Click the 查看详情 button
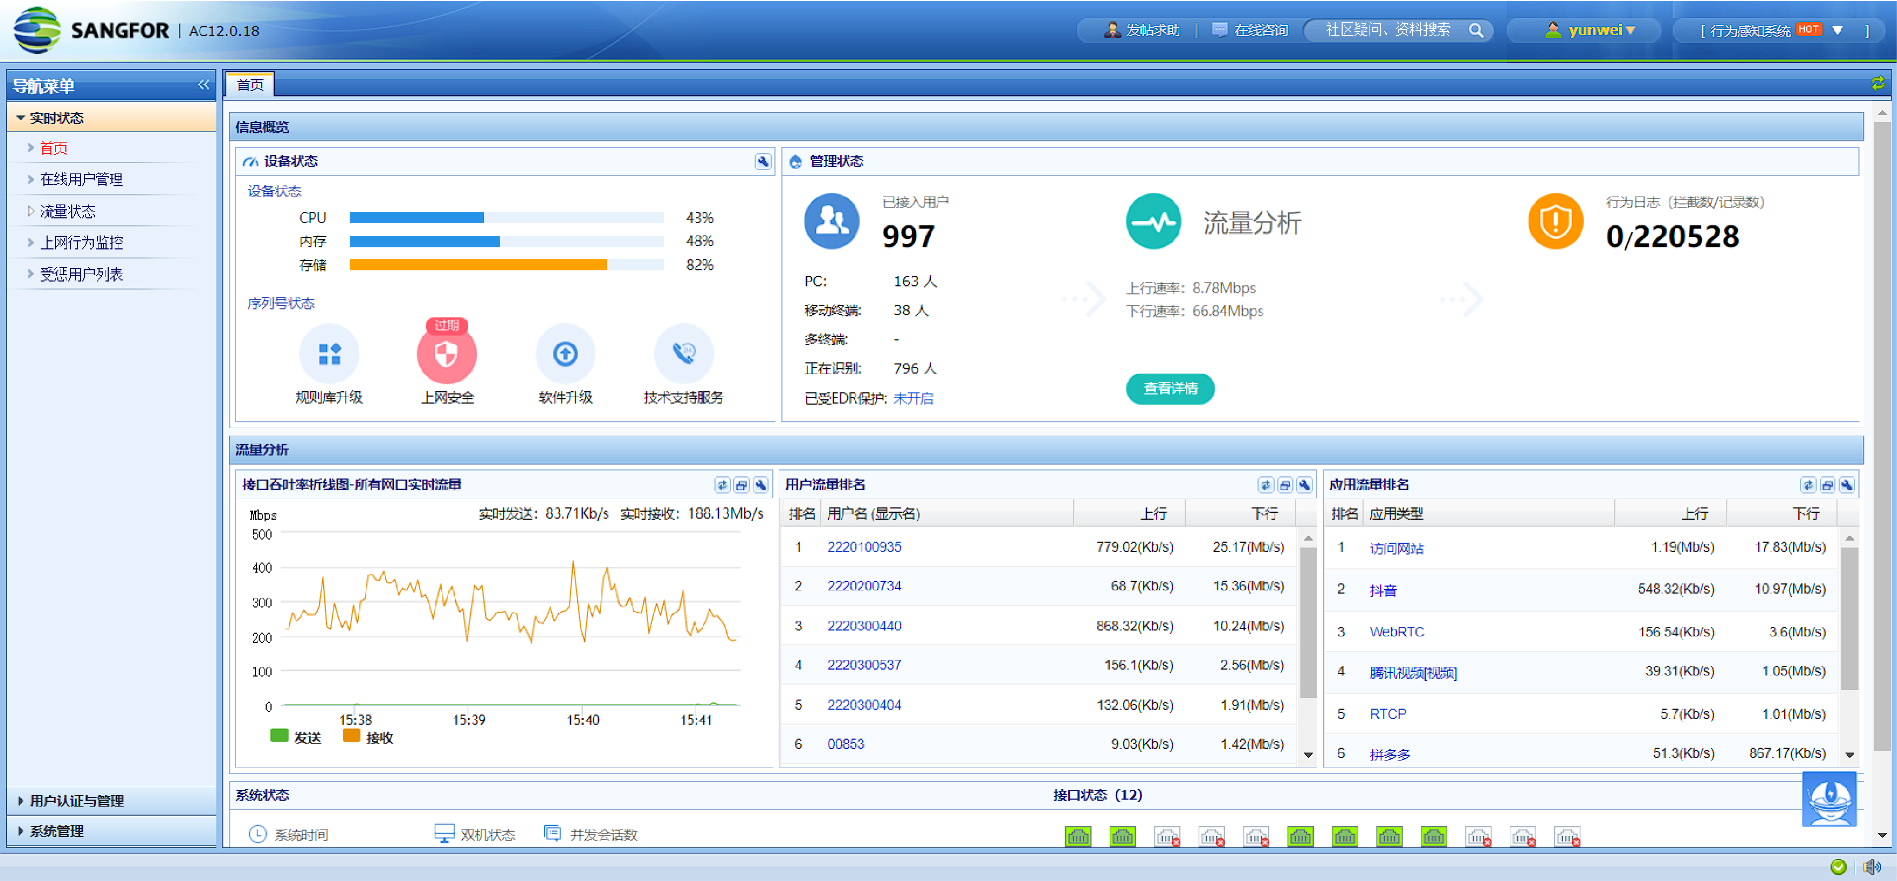 (x=1170, y=389)
